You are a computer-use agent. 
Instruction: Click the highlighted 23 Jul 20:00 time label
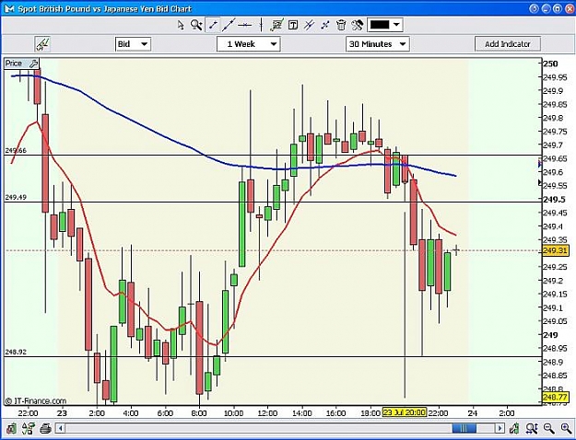coord(405,412)
